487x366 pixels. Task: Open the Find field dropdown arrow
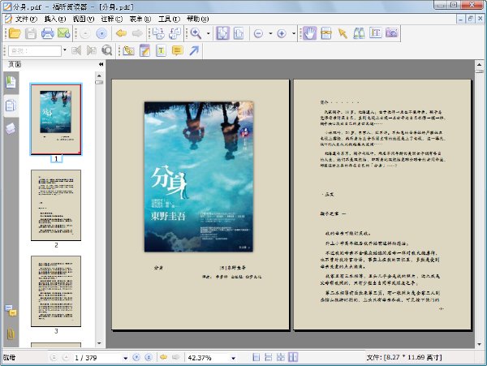pyautogui.click(x=65, y=50)
